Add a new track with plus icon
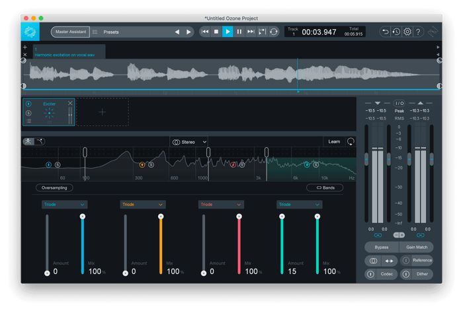 [x=25, y=47]
